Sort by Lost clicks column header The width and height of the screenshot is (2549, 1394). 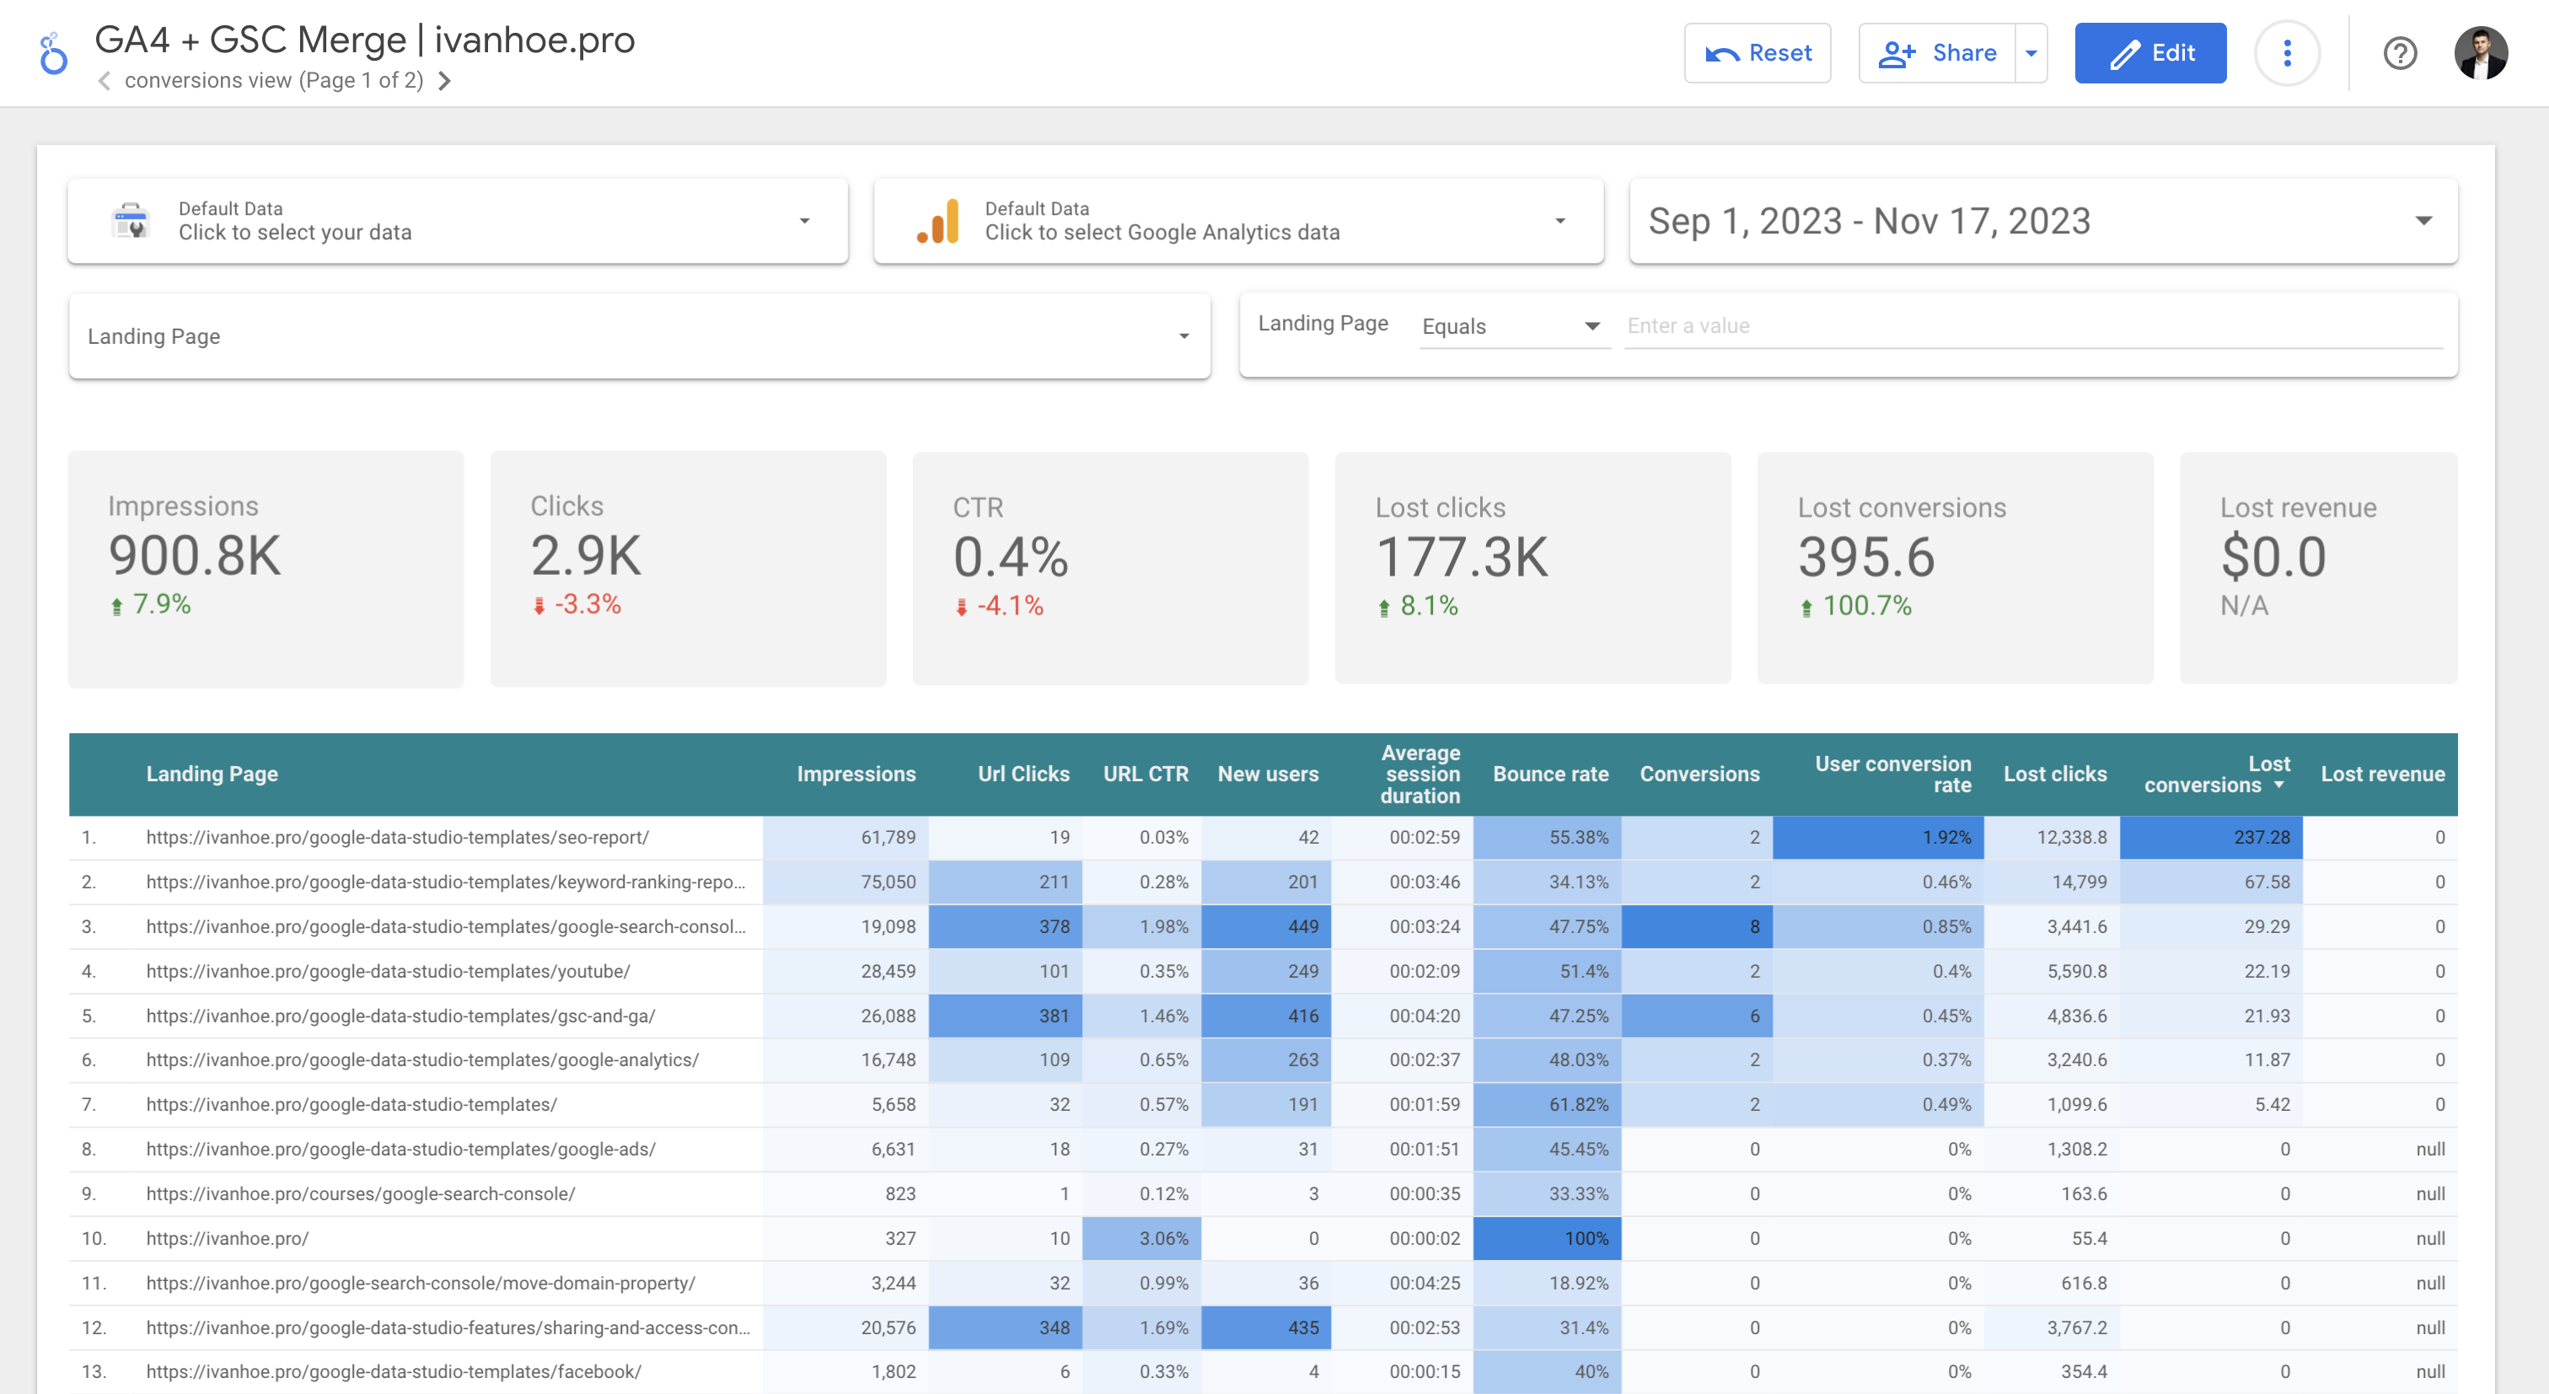[x=2055, y=775]
